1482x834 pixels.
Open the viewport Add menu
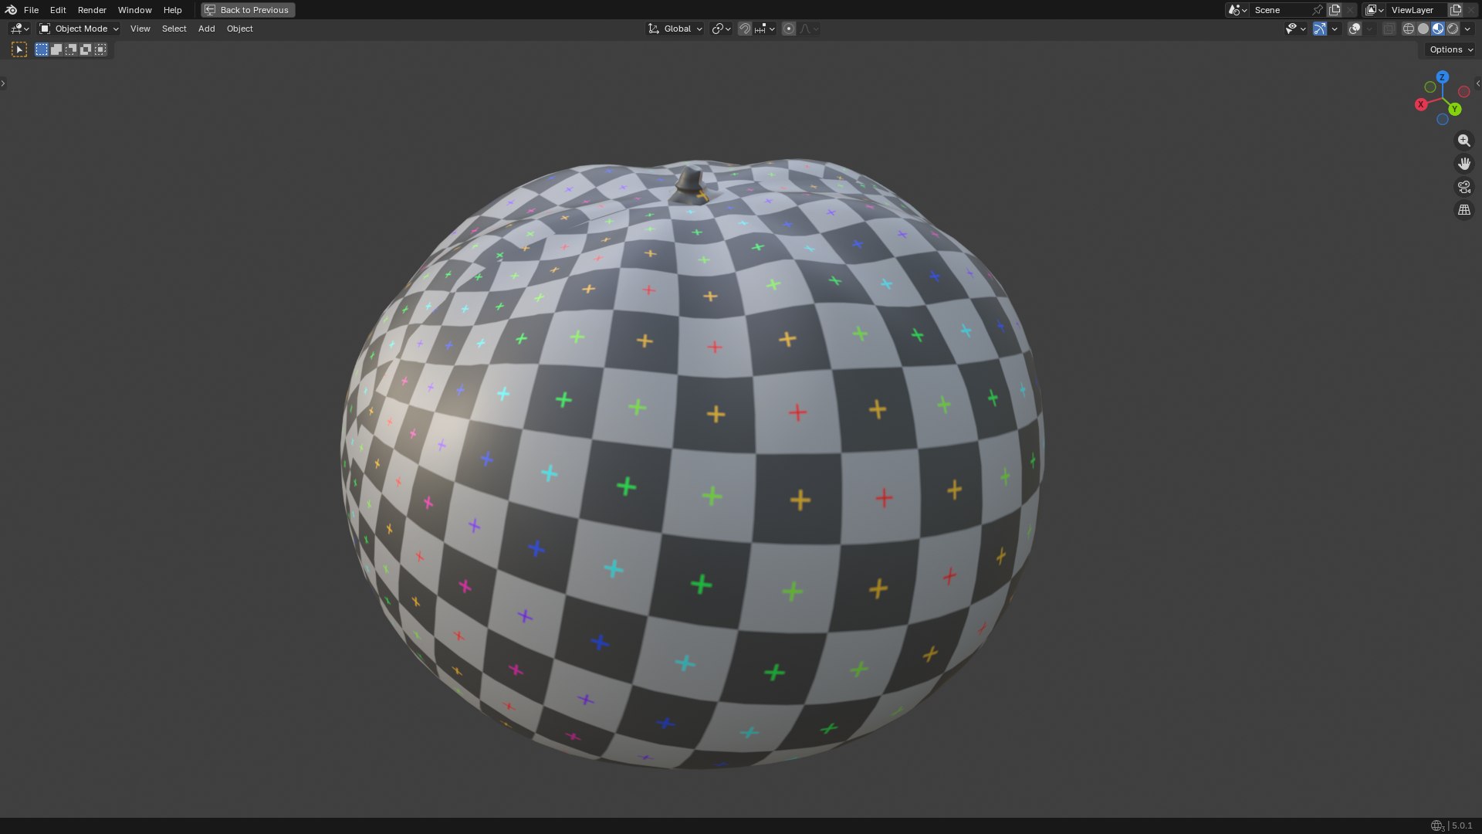coord(206,29)
